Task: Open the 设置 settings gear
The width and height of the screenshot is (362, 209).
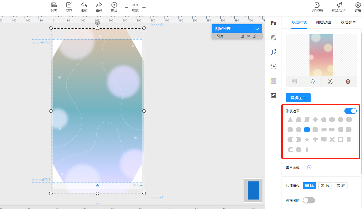Action: click(x=358, y=7)
